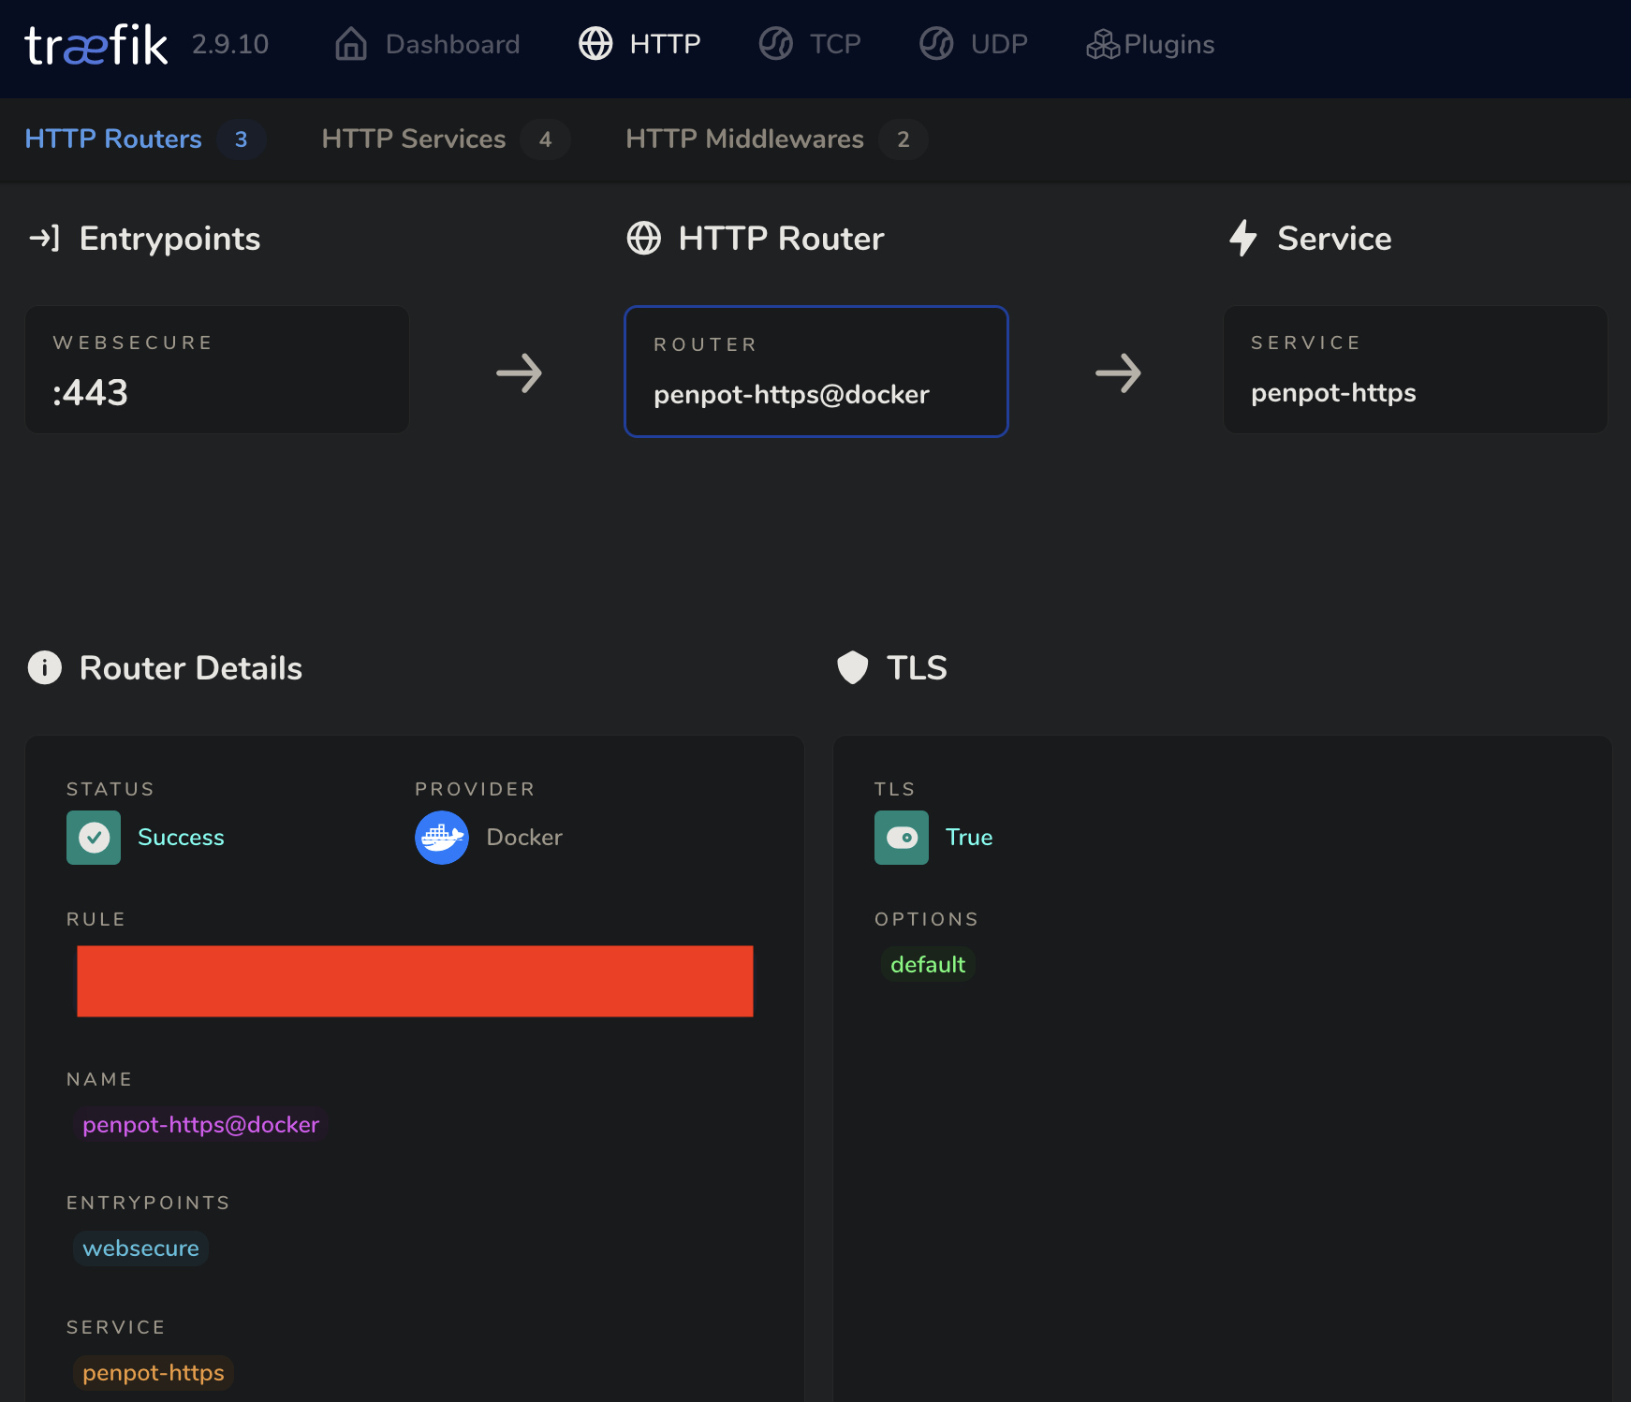
Task: Click the HTTP Middlewares count badge 2
Action: pos(904,139)
